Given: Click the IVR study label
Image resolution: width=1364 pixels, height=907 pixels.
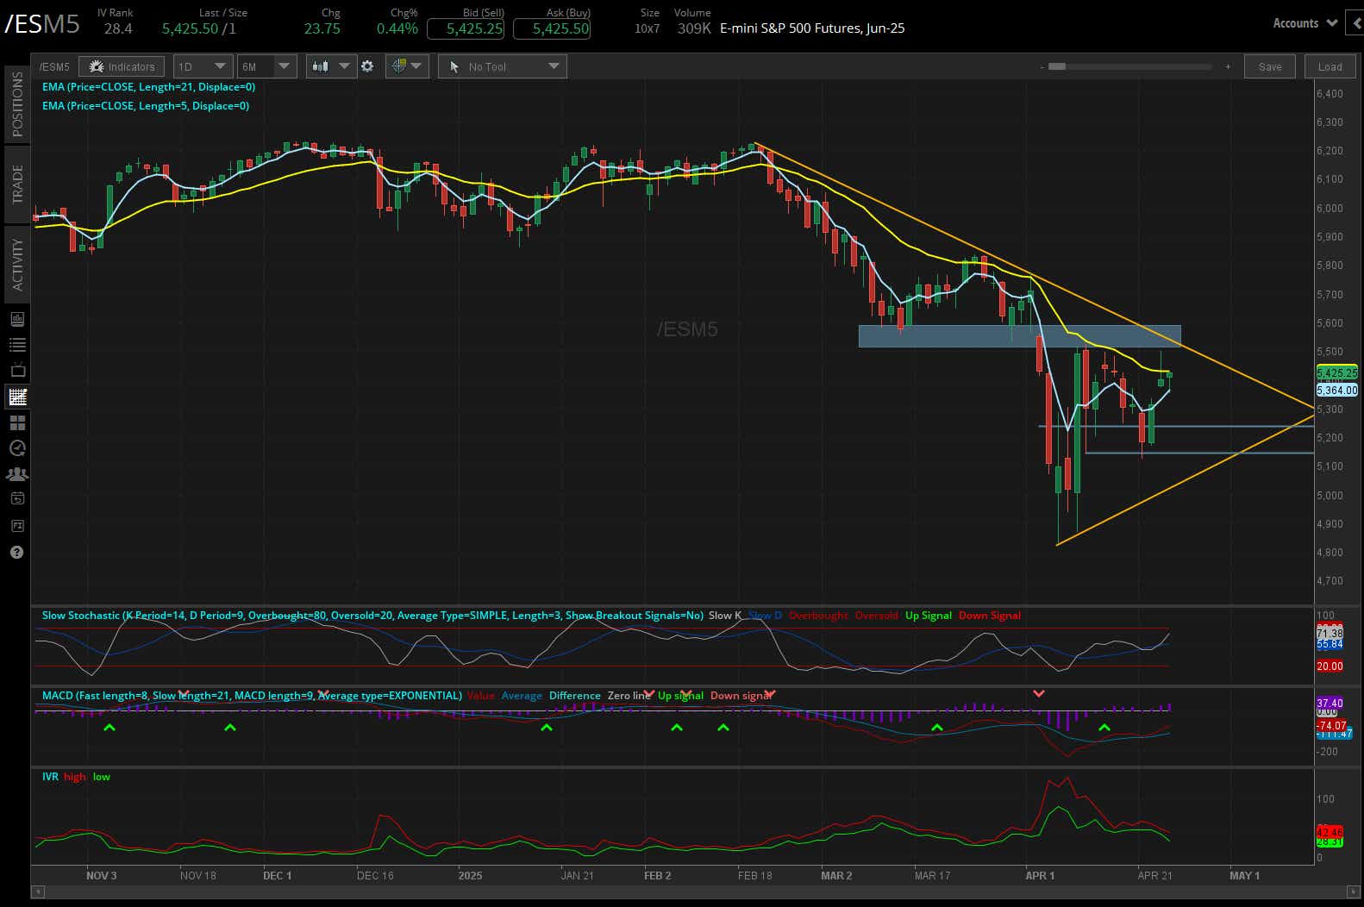Looking at the screenshot, I should (51, 777).
